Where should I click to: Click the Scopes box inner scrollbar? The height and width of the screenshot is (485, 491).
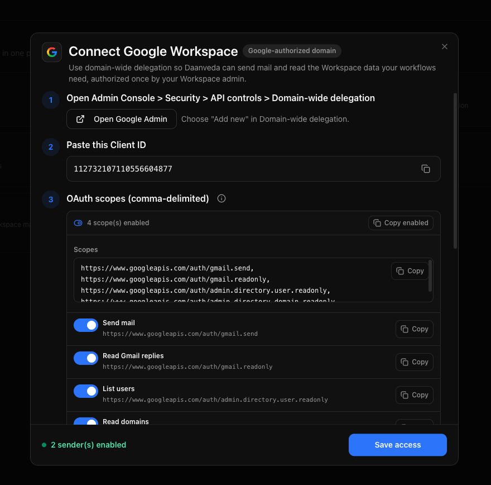coord(430,276)
